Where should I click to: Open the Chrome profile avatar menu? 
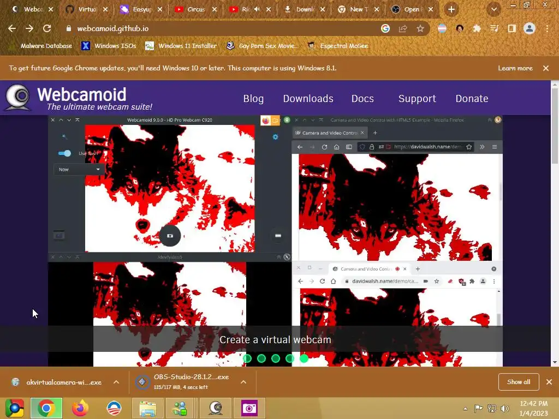click(530, 28)
